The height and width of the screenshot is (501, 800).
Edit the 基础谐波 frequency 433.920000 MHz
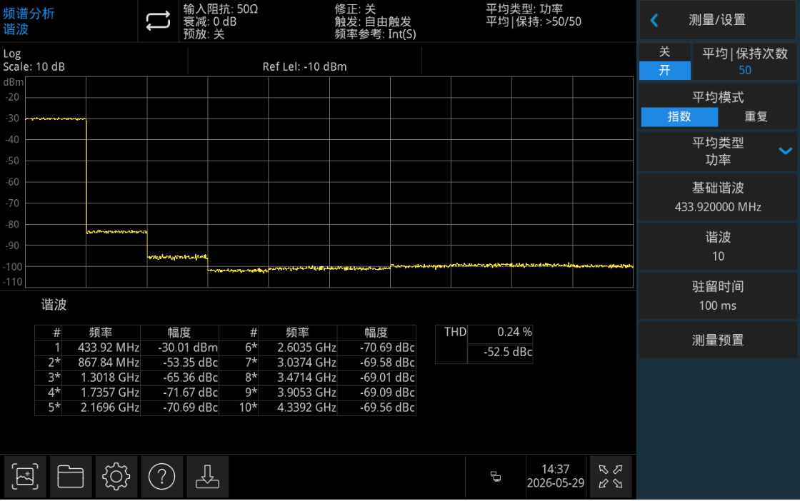point(718,197)
